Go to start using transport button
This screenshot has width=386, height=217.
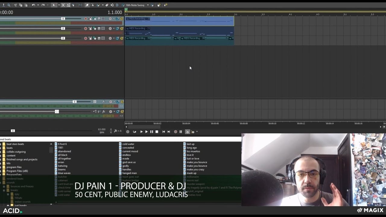163,132
